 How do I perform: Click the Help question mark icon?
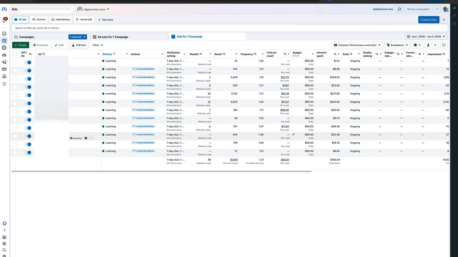click(4, 230)
